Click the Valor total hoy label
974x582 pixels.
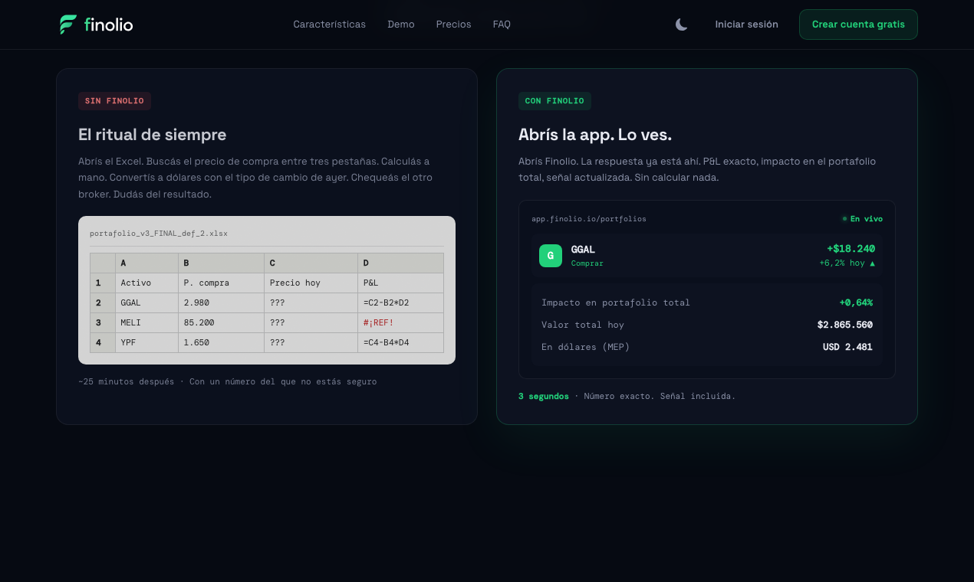click(x=583, y=325)
